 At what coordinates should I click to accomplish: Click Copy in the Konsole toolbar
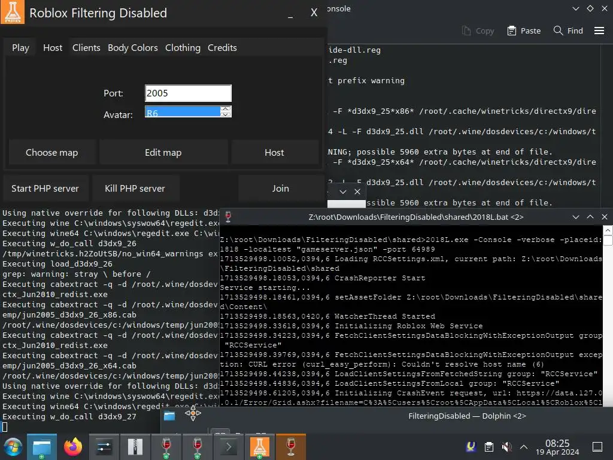click(478, 31)
